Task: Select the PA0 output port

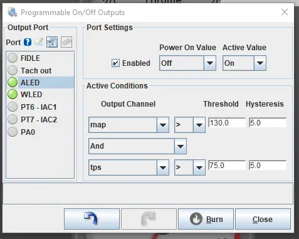Action: pyautogui.click(x=40, y=132)
